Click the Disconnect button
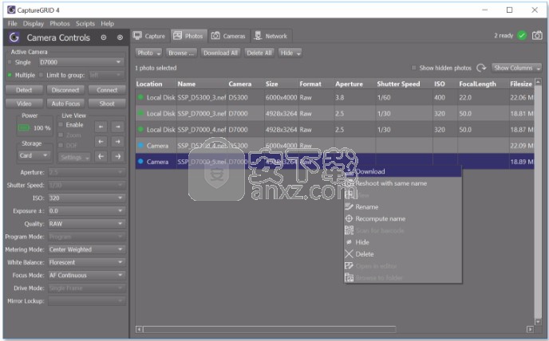The image size is (549, 341). pyautogui.click(x=65, y=90)
